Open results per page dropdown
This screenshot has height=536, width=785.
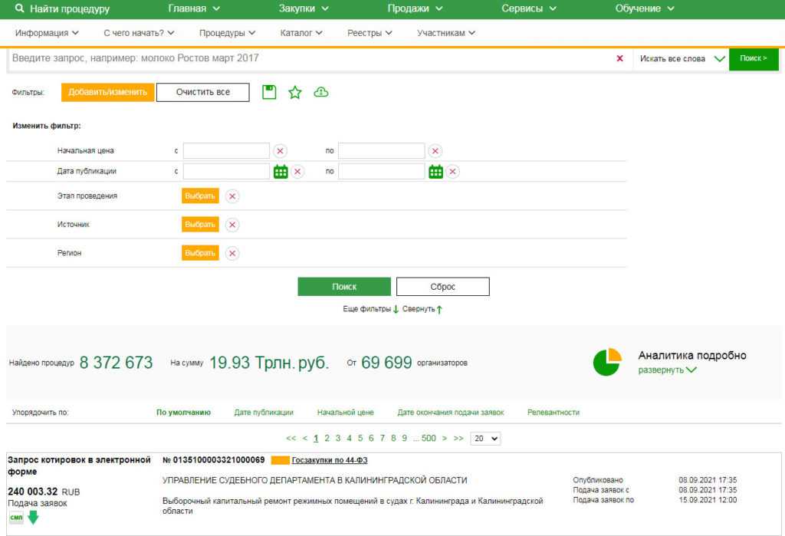point(484,439)
